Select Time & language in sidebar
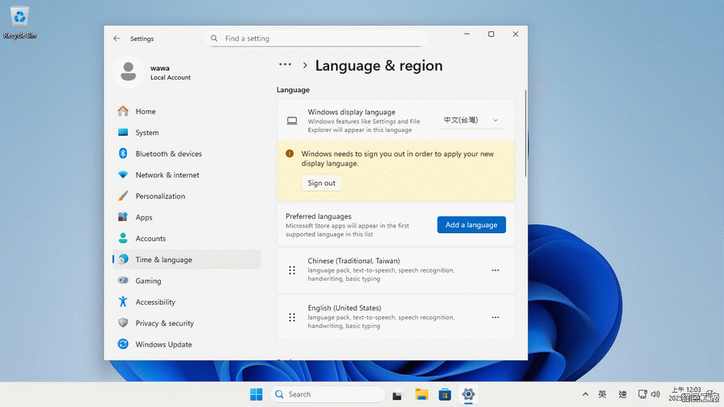 point(163,260)
